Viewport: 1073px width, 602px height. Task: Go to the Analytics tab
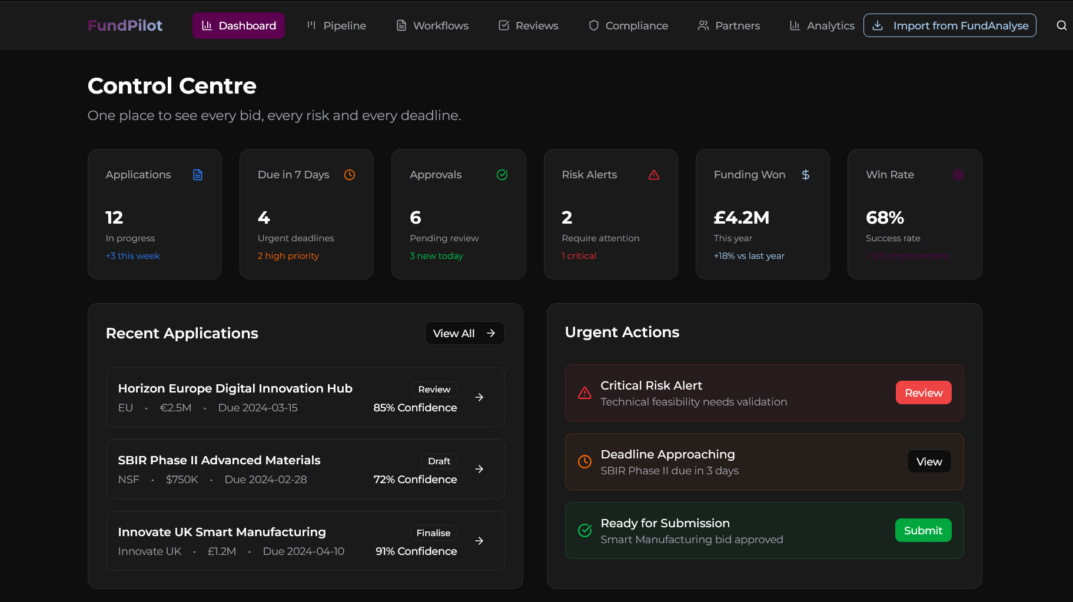[822, 25]
